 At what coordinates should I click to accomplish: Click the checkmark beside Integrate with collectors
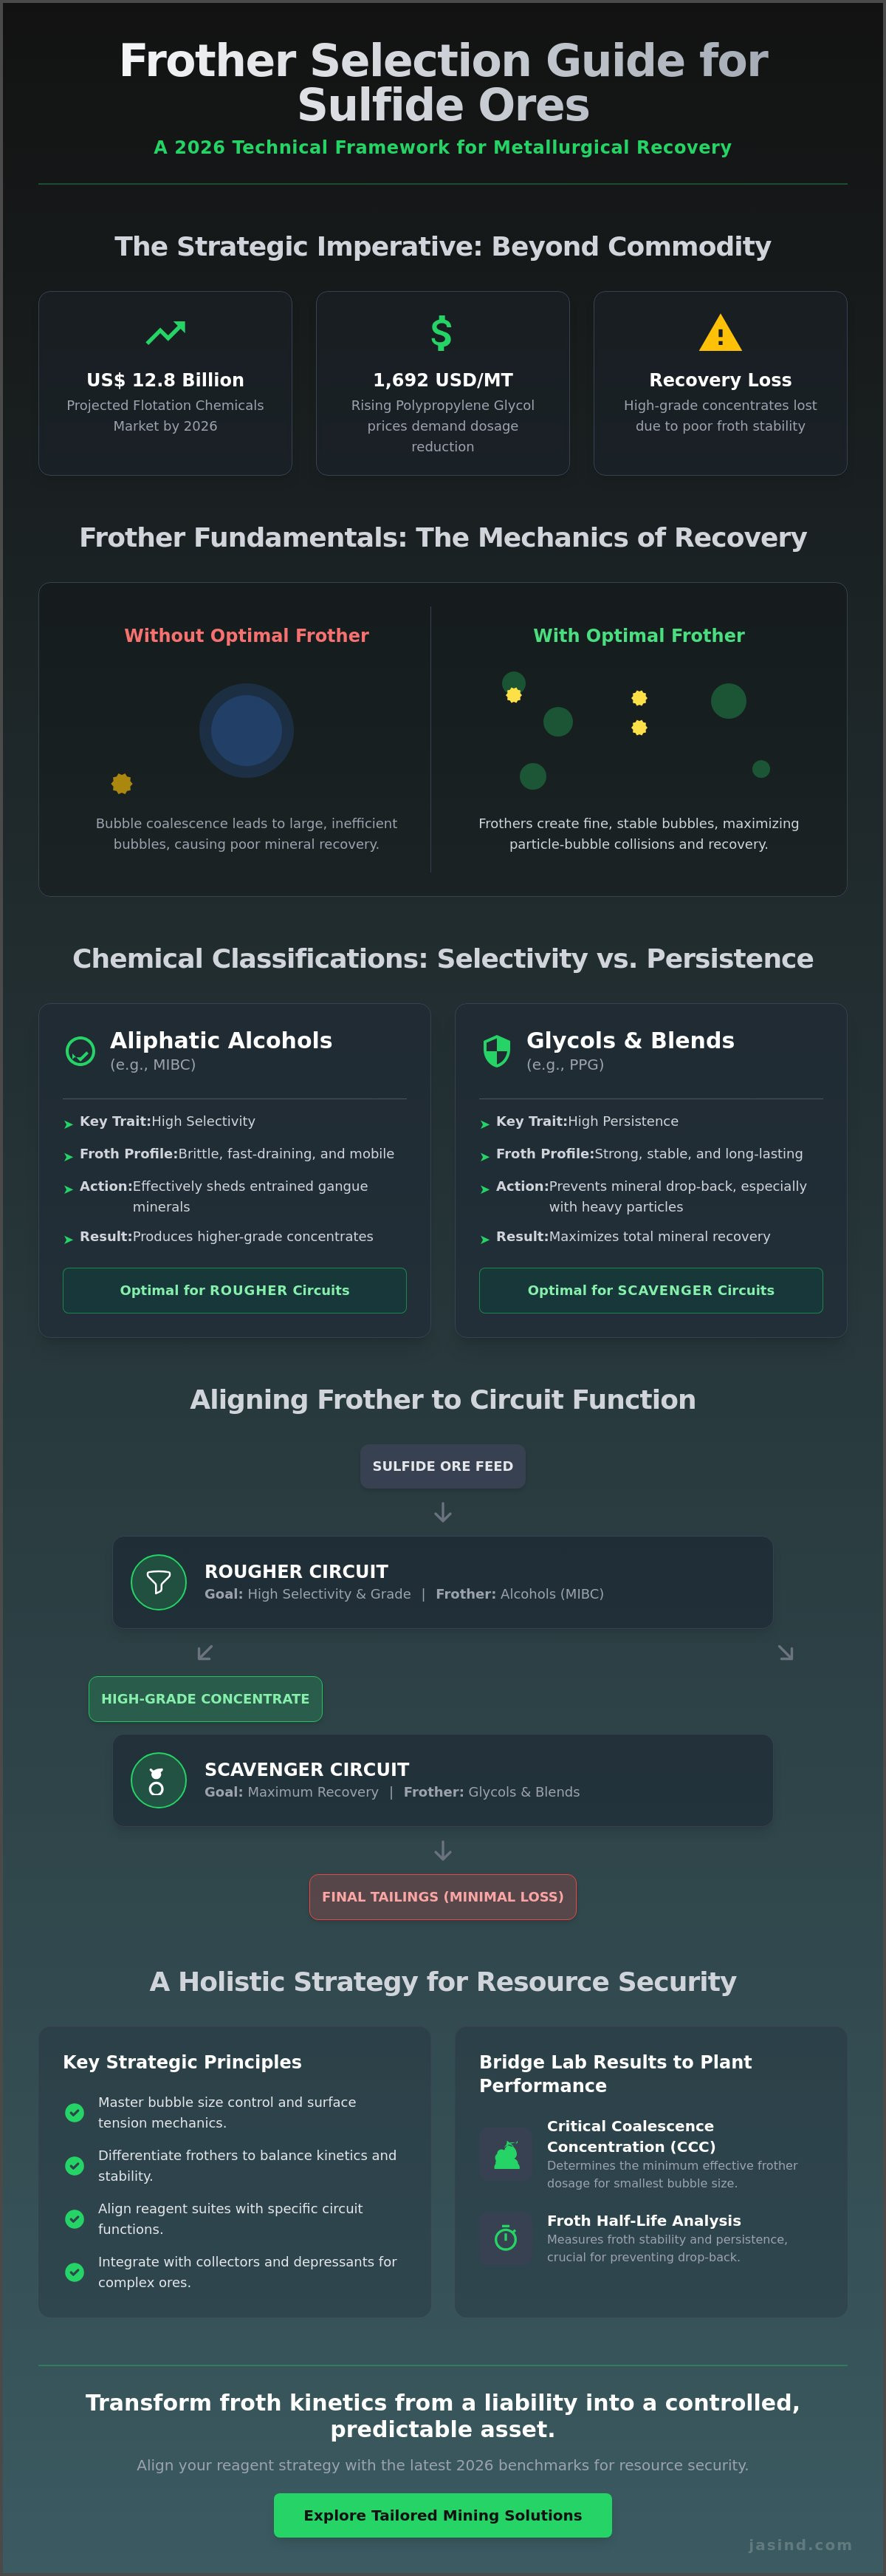click(75, 2271)
